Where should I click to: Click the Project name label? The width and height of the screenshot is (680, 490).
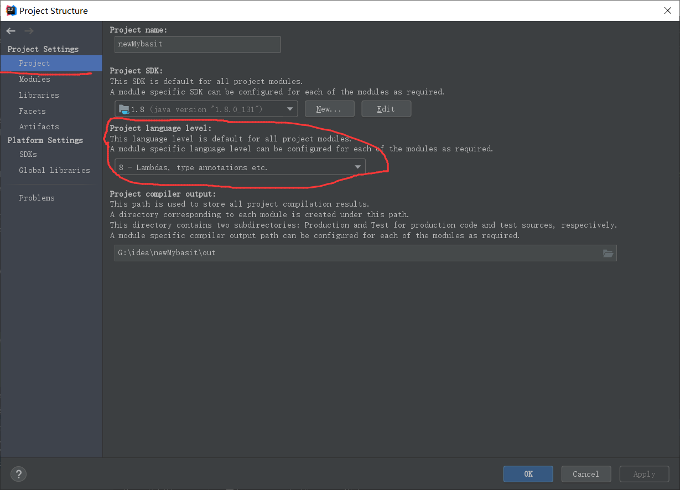[138, 30]
